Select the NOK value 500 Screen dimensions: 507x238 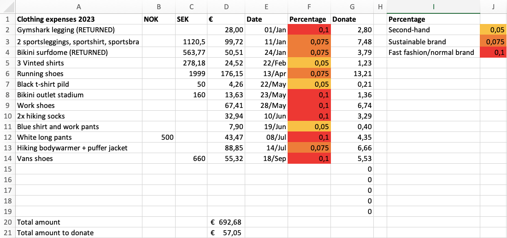pyautogui.click(x=159, y=137)
